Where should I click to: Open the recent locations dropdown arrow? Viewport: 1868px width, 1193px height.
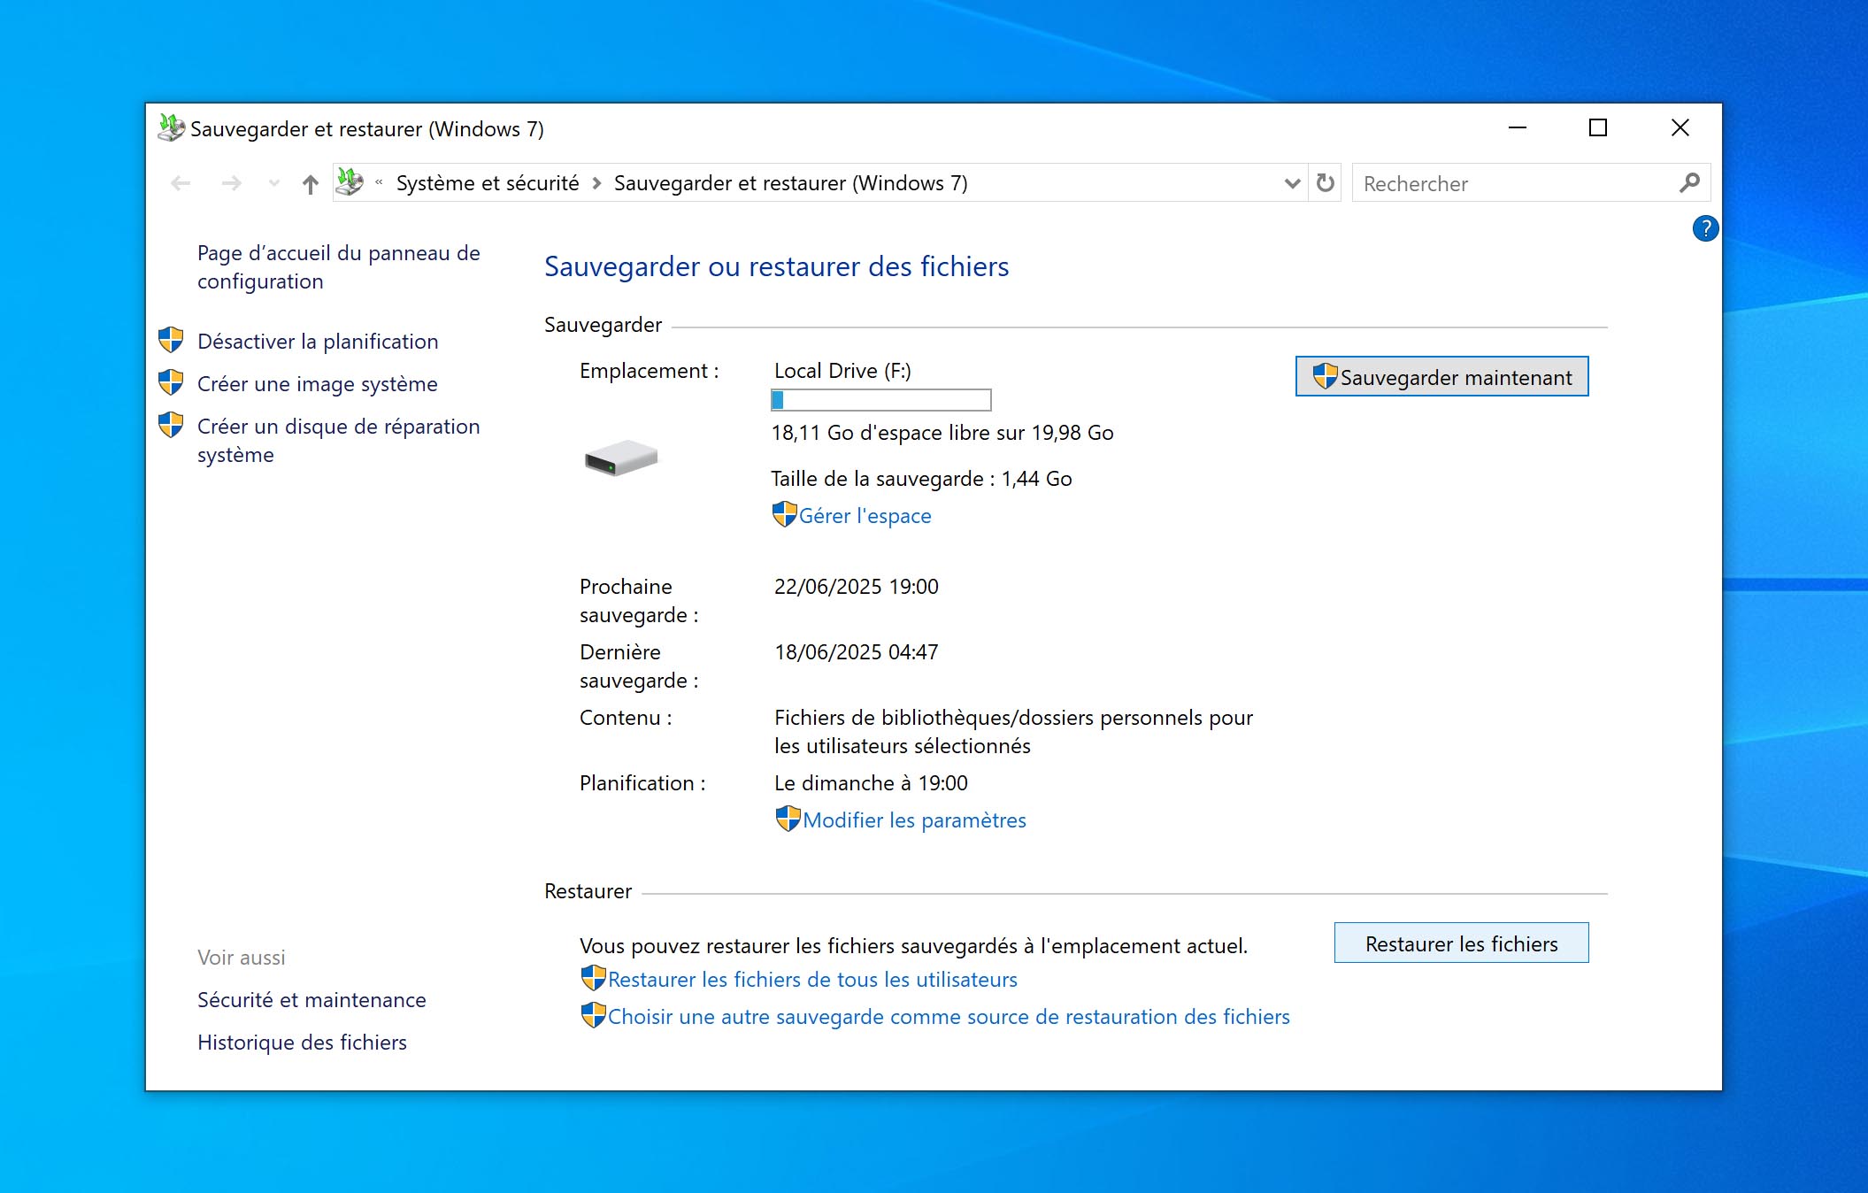click(x=274, y=184)
